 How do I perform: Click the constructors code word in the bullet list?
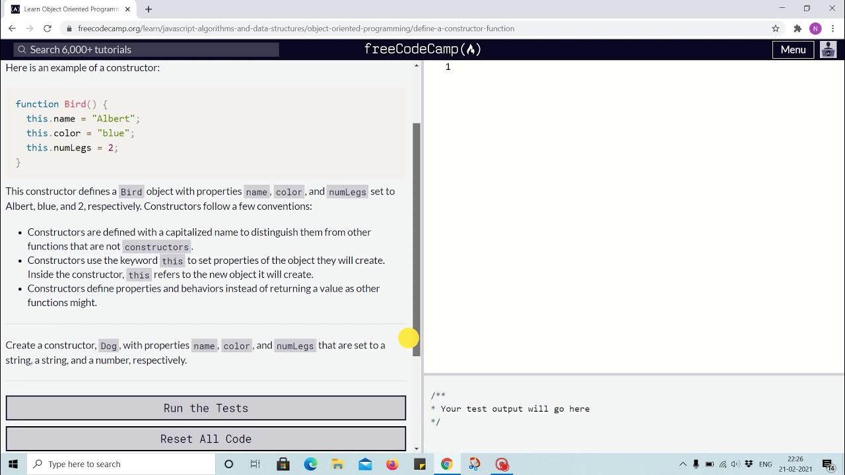coord(156,247)
